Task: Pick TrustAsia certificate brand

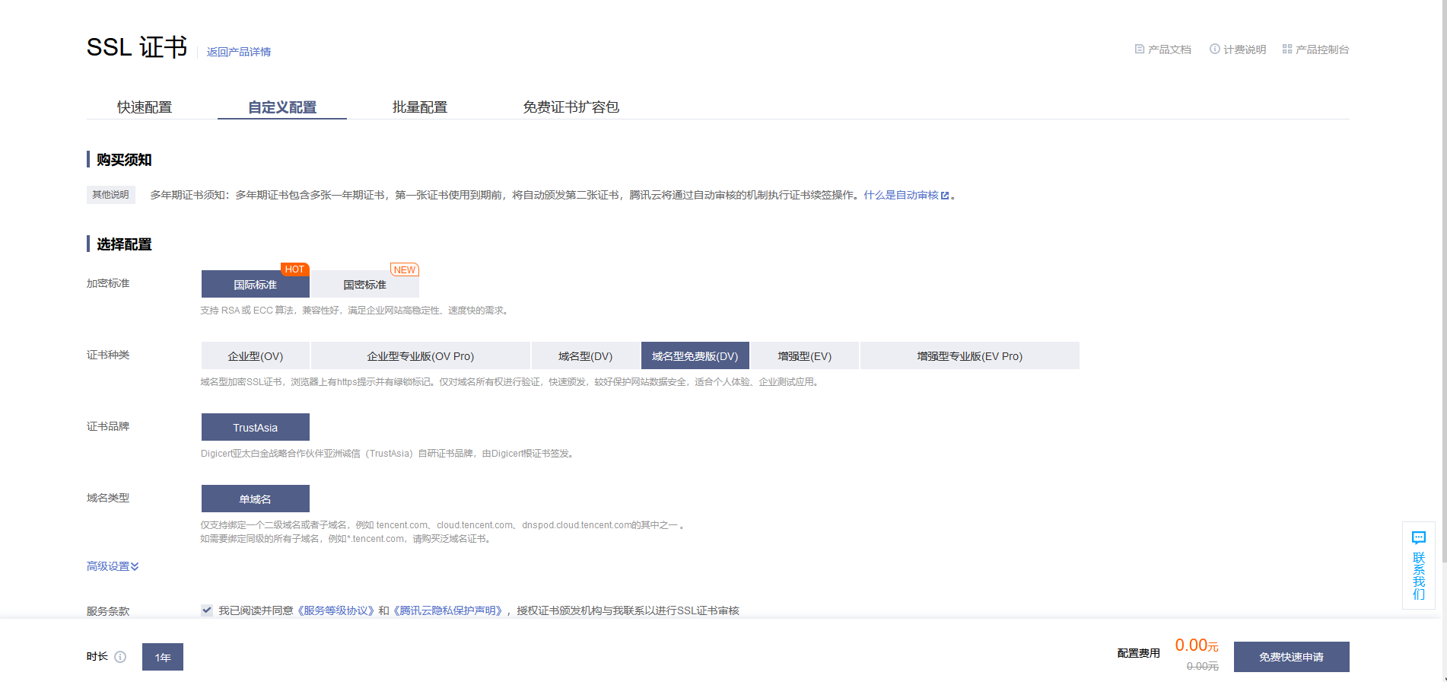Action: pos(256,427)
